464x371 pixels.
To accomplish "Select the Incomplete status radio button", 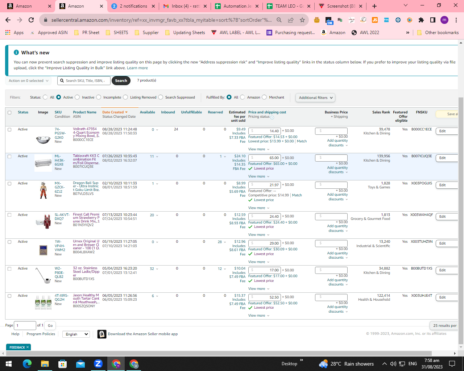I will [99, 97].
